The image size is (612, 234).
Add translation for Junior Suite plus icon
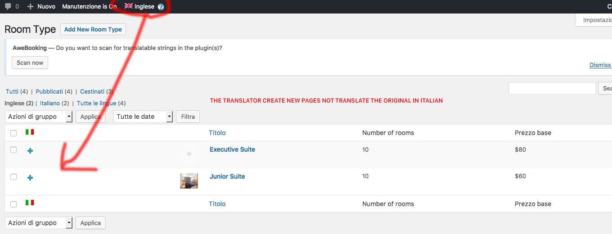click(x=30, y=178)
